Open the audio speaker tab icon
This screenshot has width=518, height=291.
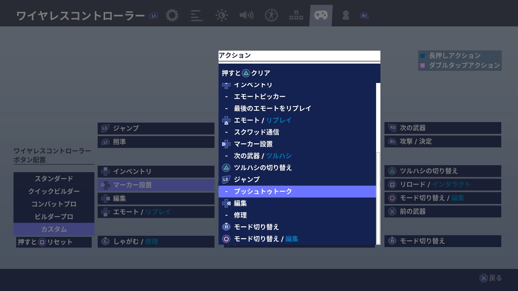click(246, 15)
